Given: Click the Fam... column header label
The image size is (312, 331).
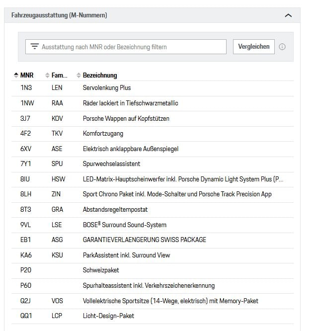Looking at the screenshot, I should point(59,75).
